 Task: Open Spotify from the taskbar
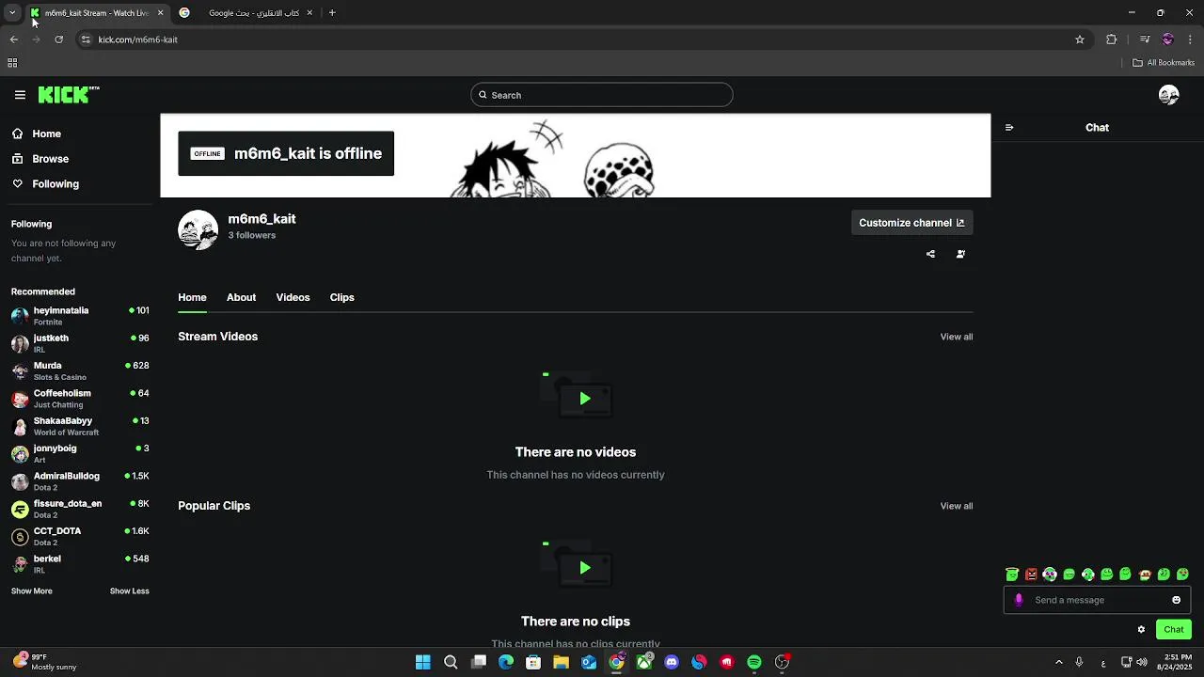click(x=754, y=662)
